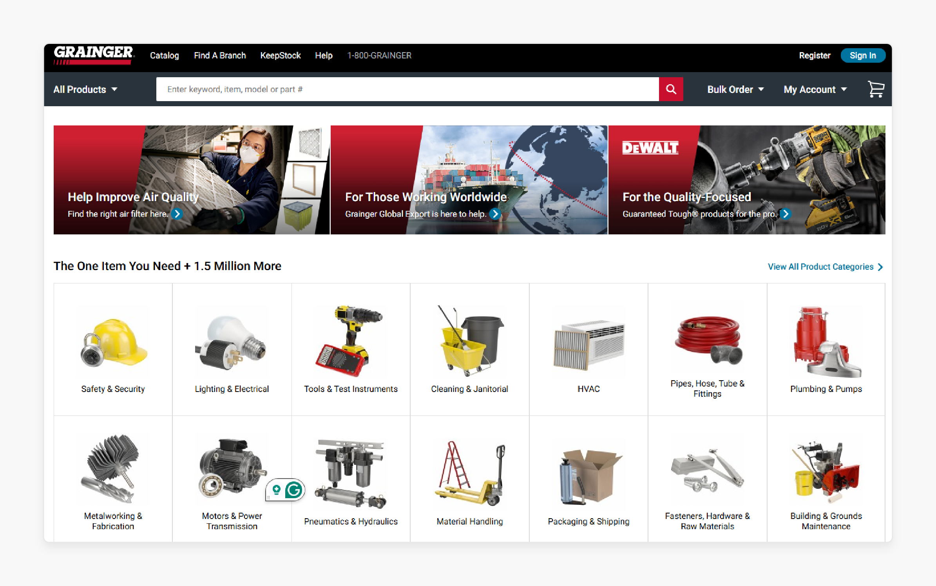Click the HVAC label
Image resolution: width=936 pixels, height=586 pixels.
[588, 389]
